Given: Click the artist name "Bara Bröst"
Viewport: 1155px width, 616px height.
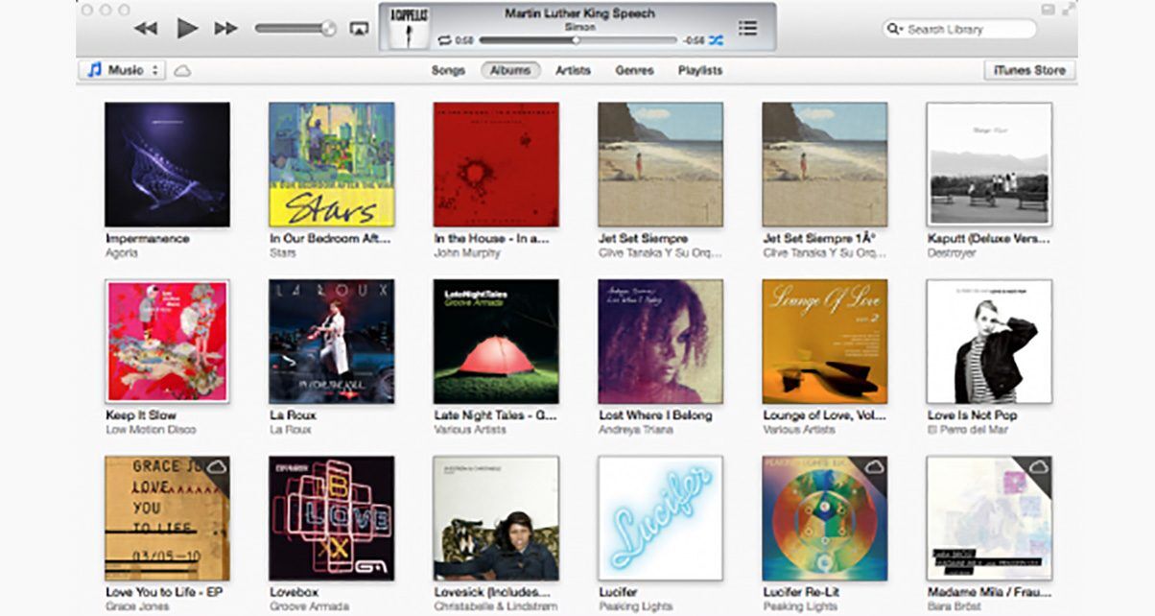Looking at the screenshot, I should point(956,606).
